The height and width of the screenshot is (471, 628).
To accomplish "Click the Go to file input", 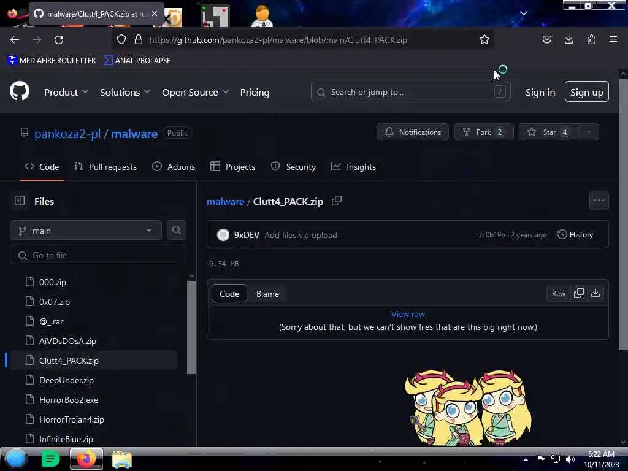I will pyautogui.click(x=98, y=255).
